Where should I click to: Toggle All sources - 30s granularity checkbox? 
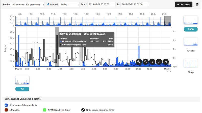(x=7, y=105)
